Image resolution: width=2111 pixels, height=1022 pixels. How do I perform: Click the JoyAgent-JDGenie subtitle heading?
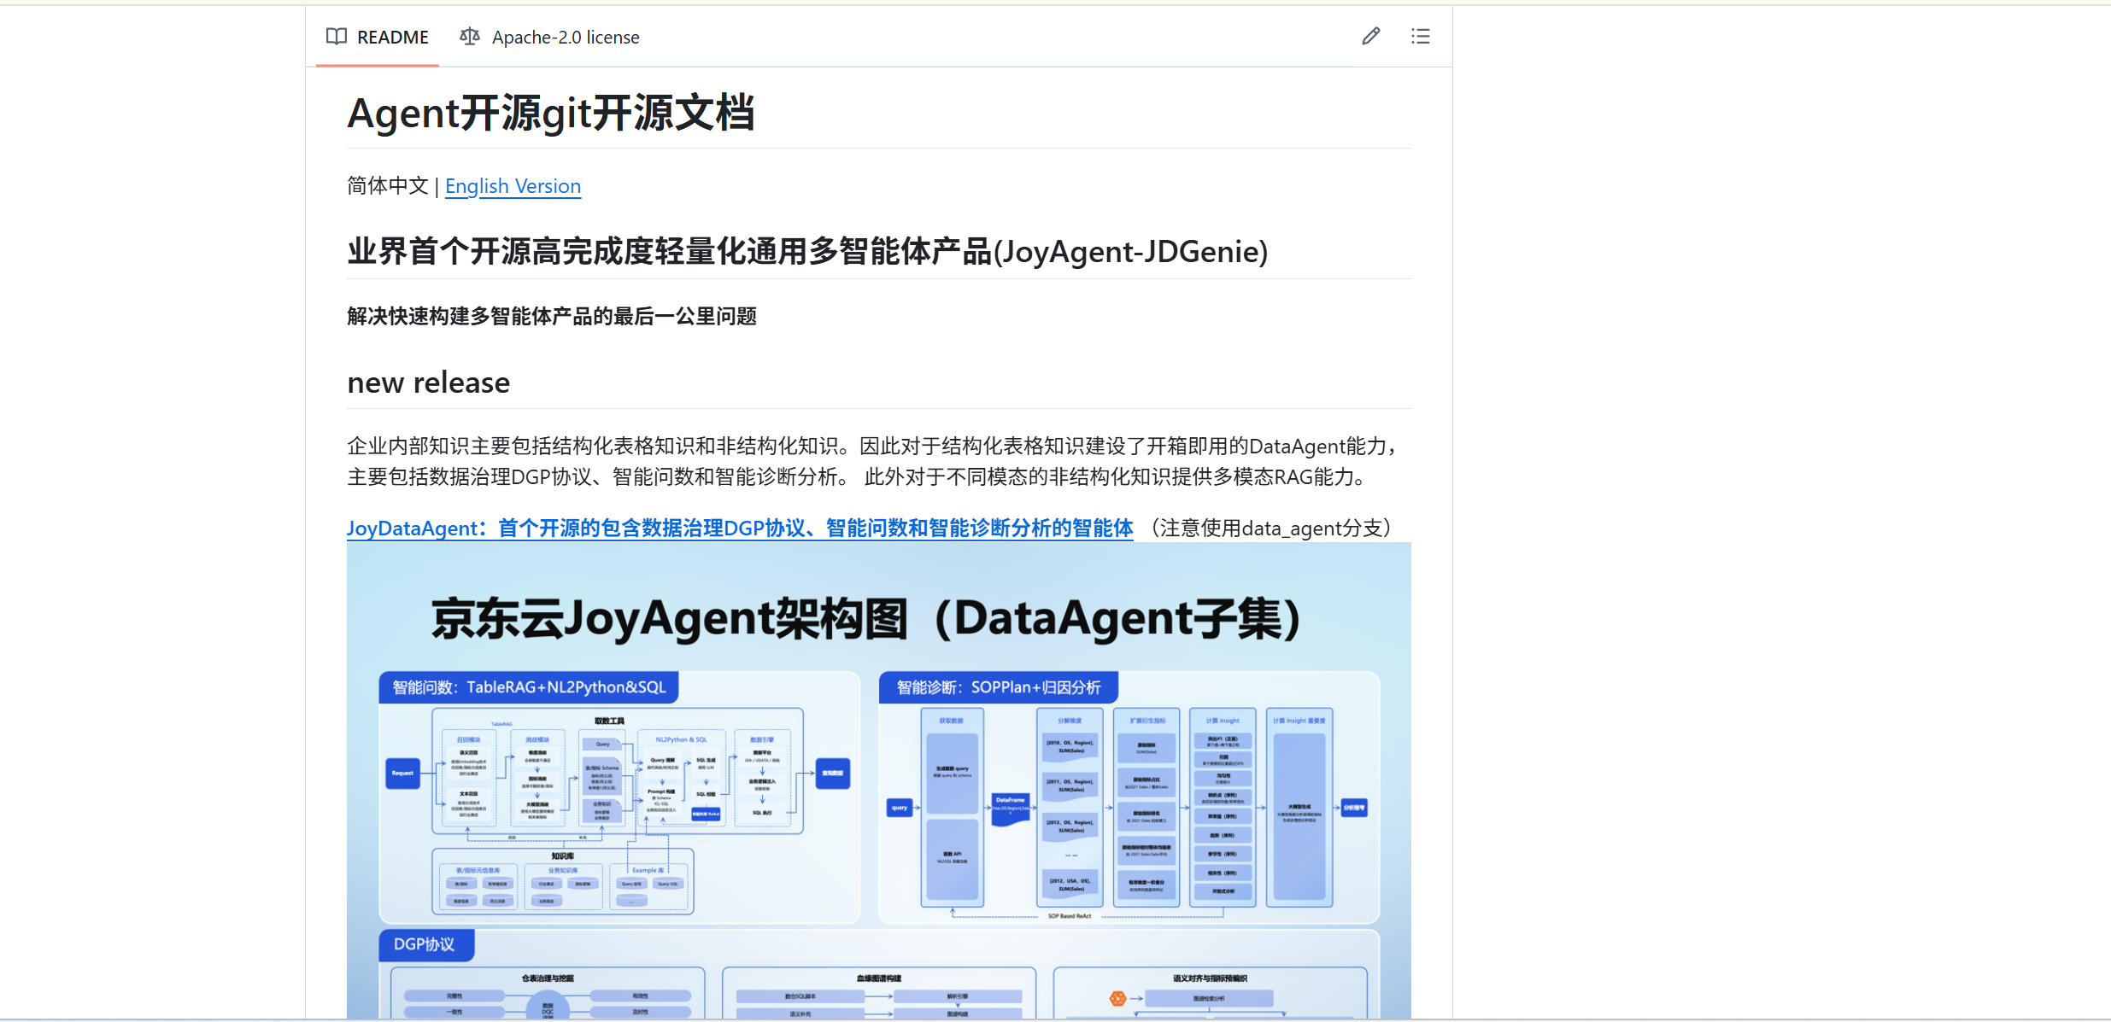click(x=806, y=252)
